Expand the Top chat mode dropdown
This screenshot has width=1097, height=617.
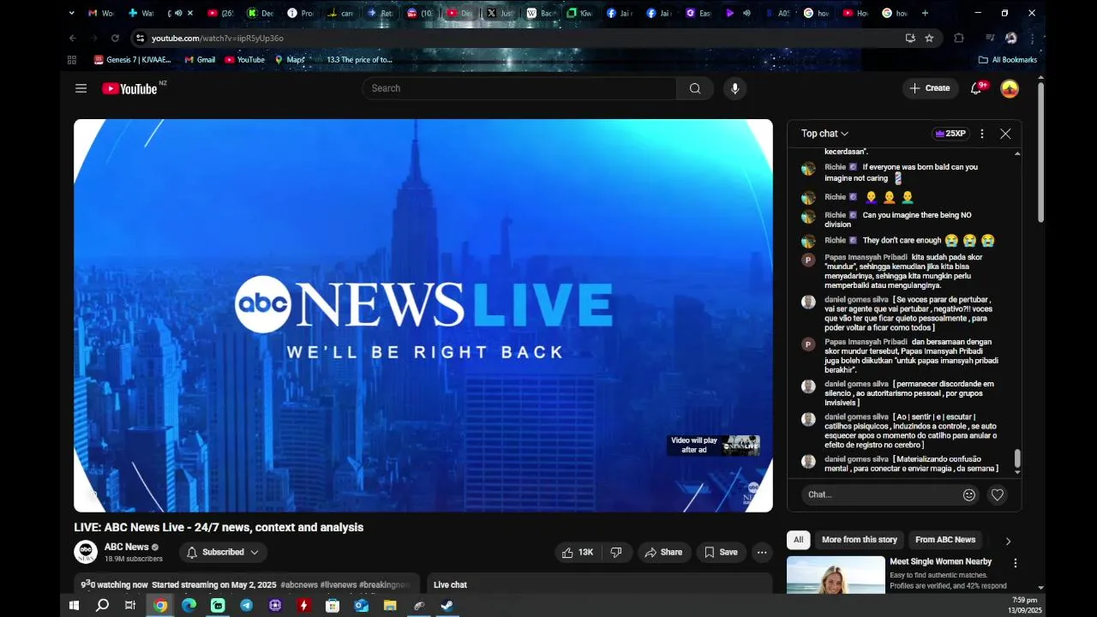[x=824, y=134]
